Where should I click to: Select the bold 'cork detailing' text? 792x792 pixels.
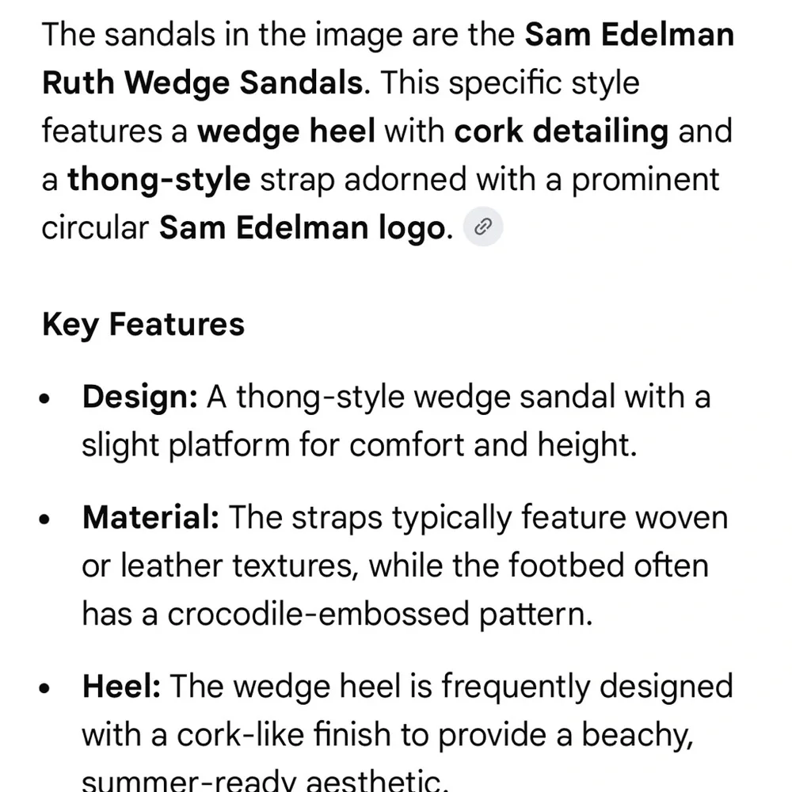(x=561, y=131)
